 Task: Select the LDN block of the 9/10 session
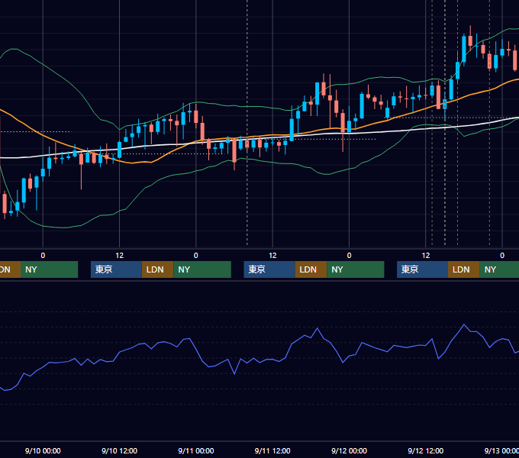[x=157, y=269]
